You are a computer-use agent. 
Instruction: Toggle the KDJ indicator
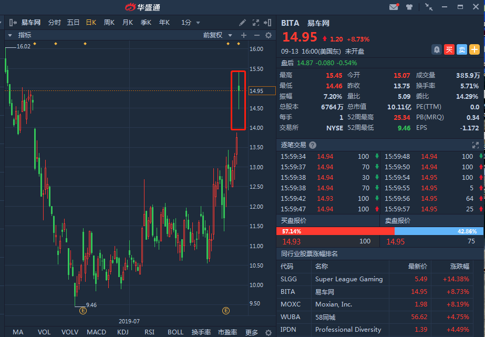point(123,332)
